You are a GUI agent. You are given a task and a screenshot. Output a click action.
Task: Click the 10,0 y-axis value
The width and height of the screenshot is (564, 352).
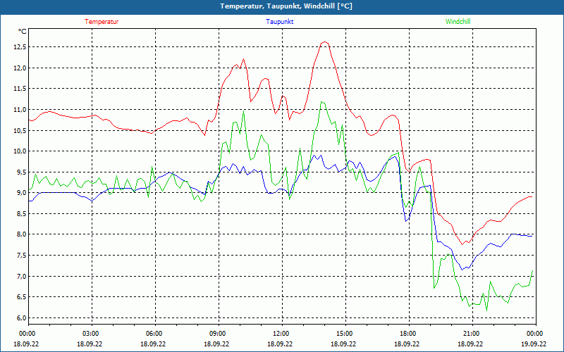pyautogui.click(x=20, y=151)
